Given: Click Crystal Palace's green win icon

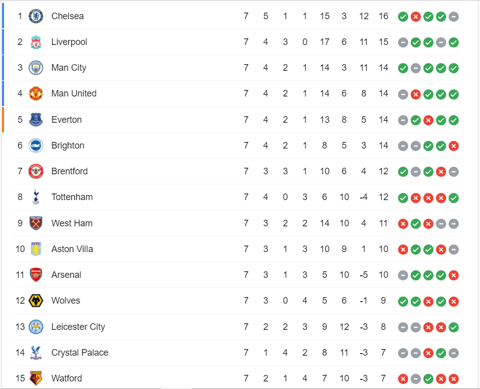Looking at the screenshot, I should point(441,353).
